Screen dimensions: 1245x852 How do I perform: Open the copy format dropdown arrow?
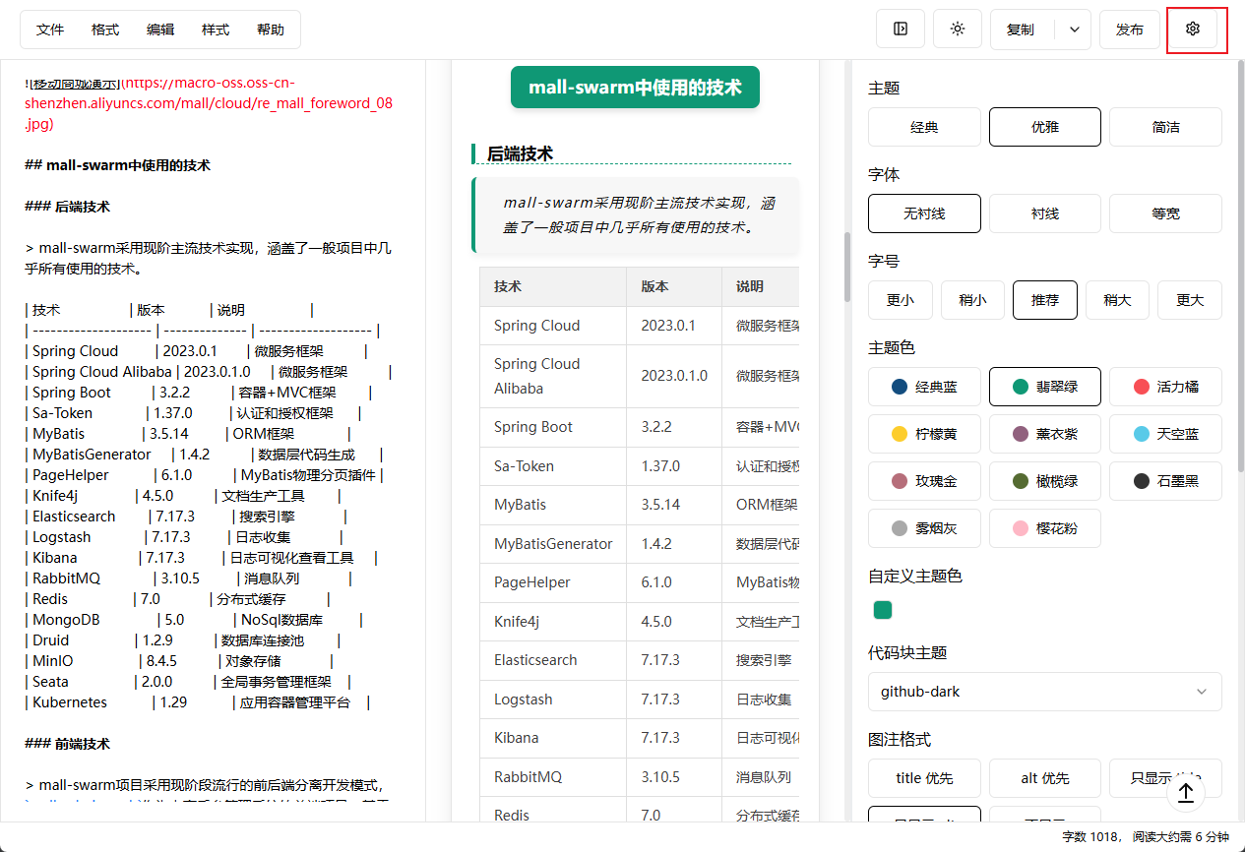pos(1074,30)
